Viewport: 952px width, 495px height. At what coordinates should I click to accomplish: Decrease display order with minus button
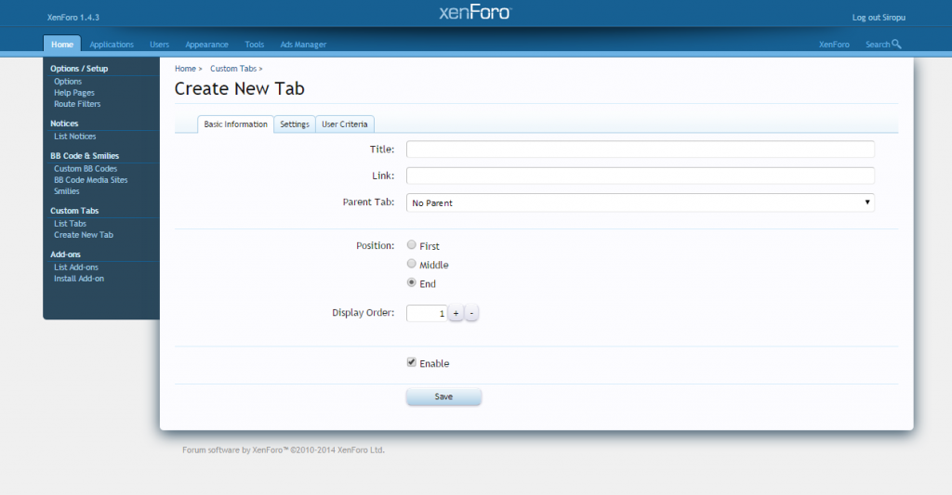click(471, 314)
